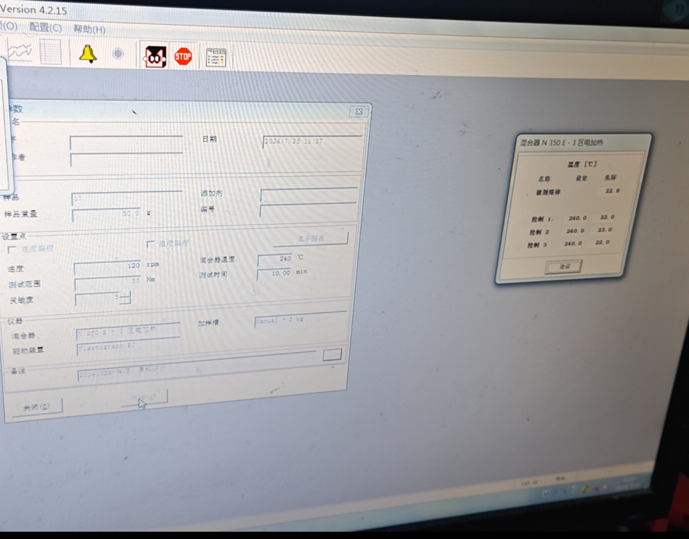The width and height of the screenshot is (689, 539).
Task: Click the 测试时间 minutes input field
Action: 275,273
